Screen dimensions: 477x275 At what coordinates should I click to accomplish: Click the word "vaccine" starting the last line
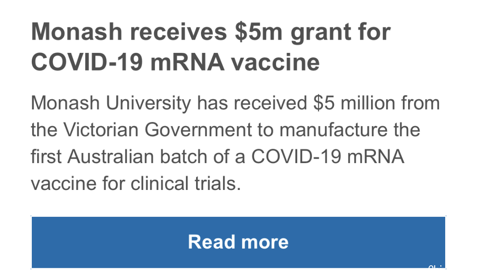(64, 184)
